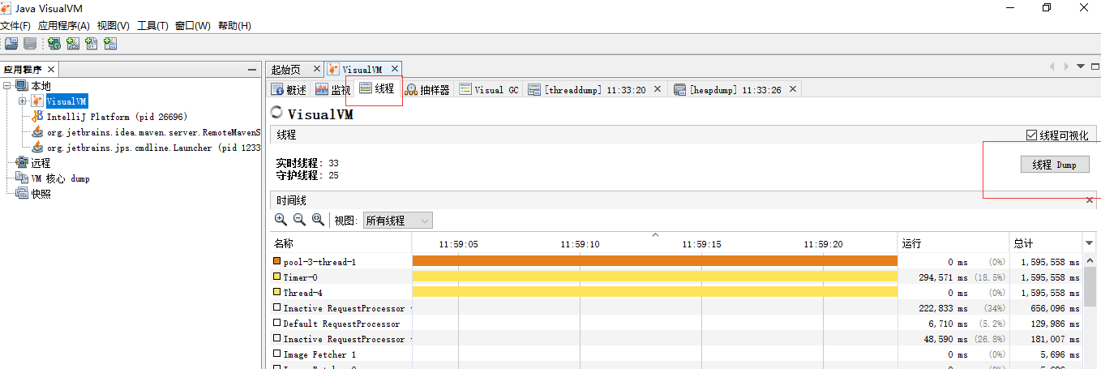
Task: Close the 应用程序 panel tab
Action: tap(50, 70)
